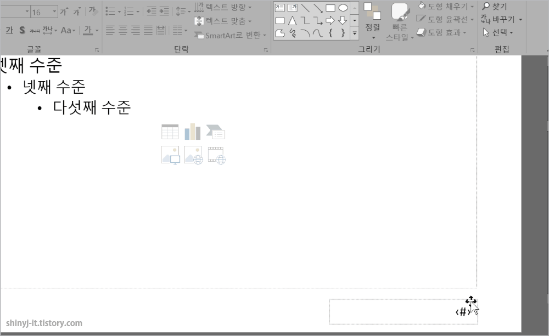This screenshot has width=549, height=336.
Task: Open 빠른 스타일 quick styles
Action: [x=400, y=22]
